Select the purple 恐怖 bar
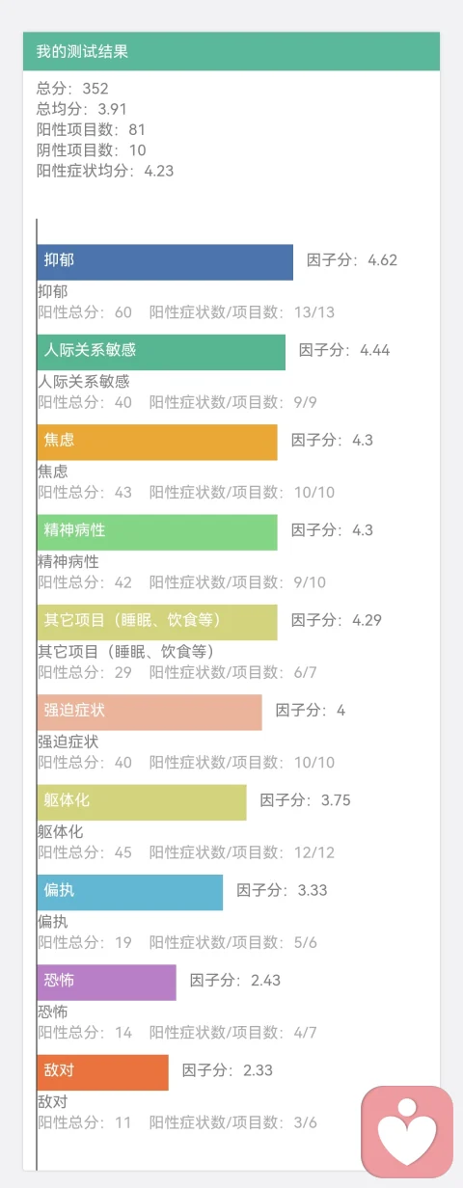 pyautogui.click(x=107, y=982)
